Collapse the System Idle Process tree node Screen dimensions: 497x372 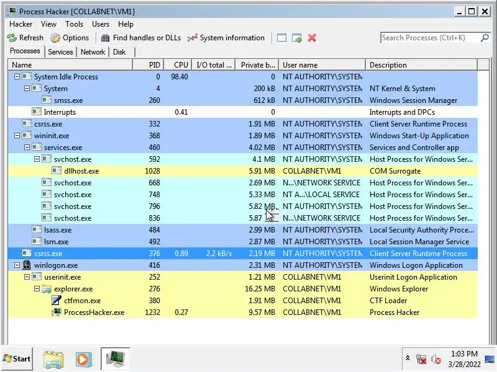(x=17, y=76)
